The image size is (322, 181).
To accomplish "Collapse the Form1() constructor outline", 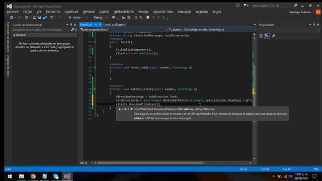I will click(x=95, y=42).
